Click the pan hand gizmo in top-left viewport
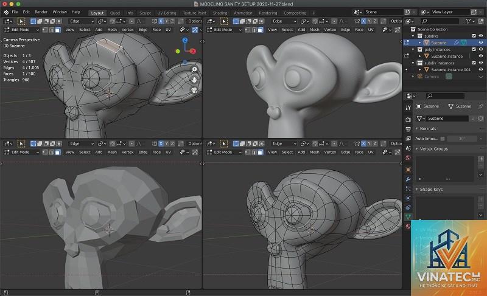Viewport: 487px width, 296px height. click(194, 80)
